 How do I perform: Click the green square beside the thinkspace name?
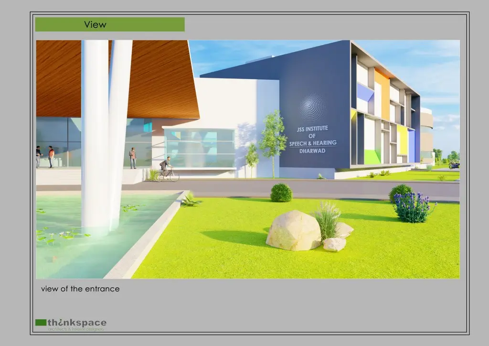(41, 323)
